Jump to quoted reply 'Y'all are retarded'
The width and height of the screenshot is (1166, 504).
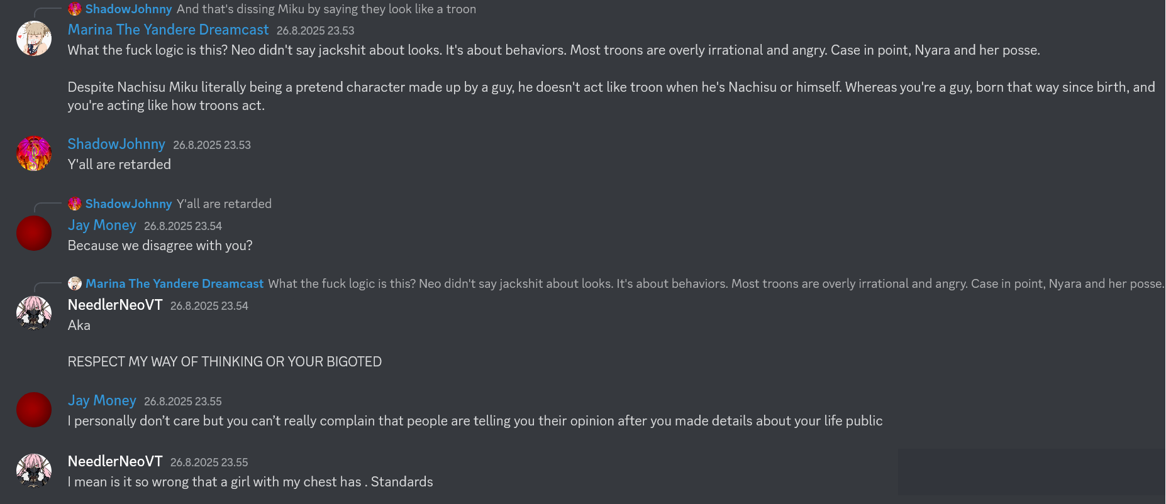(x=224, y=204)
